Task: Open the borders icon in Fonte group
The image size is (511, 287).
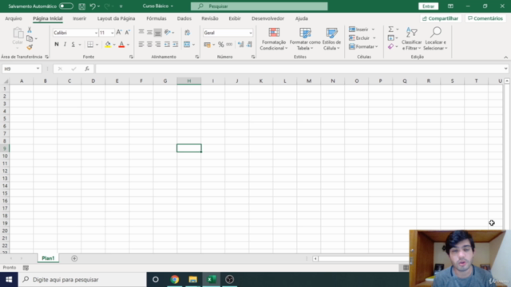Action: pyautogui.click(x=90, y=45)
